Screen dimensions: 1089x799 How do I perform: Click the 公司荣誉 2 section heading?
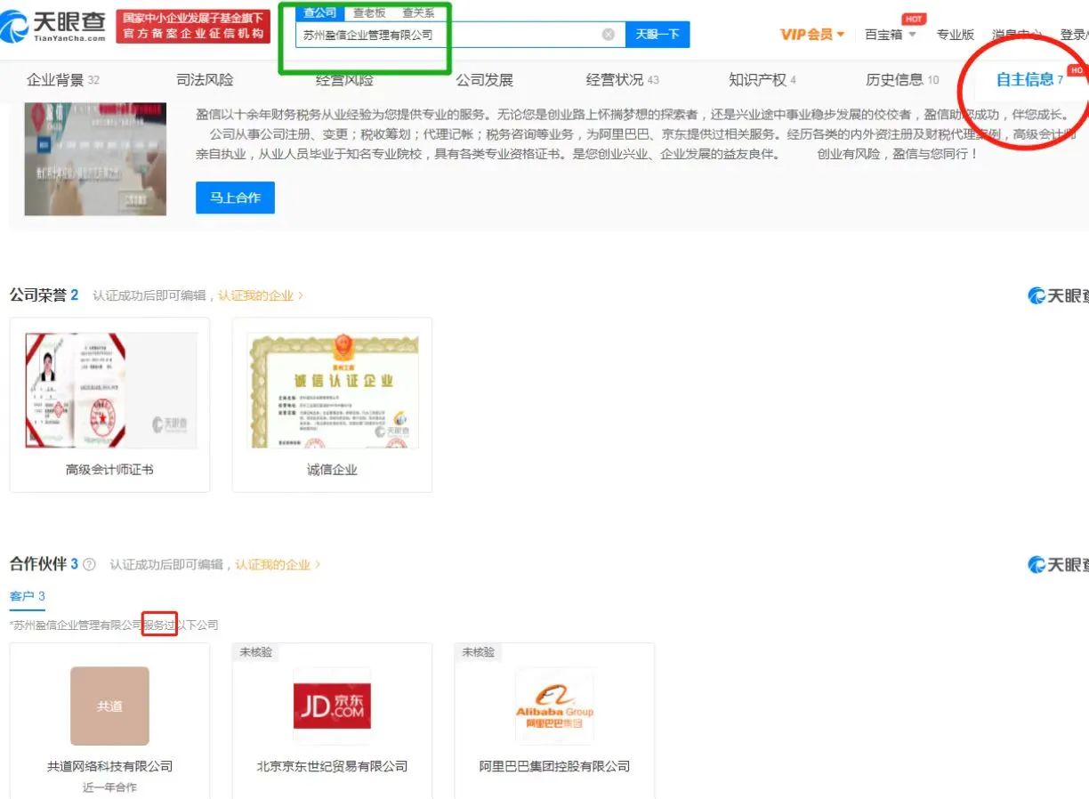pos(44,295)
